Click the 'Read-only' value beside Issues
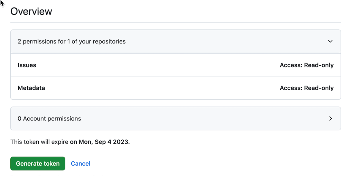Screen dimensions: 354x176 [319, 65]
